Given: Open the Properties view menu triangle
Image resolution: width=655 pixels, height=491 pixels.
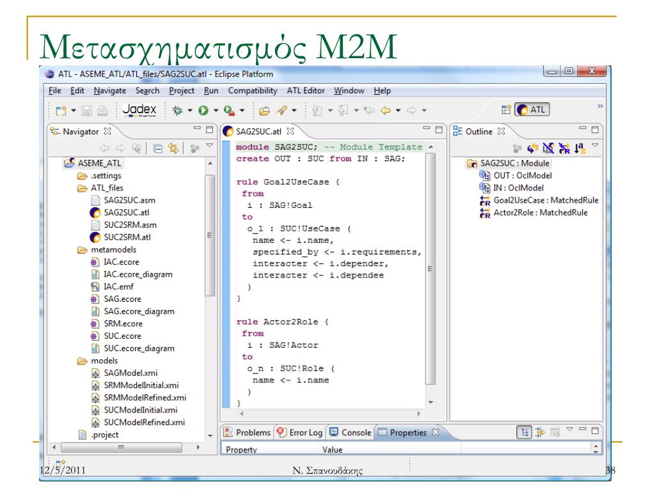Looking at the screenshot, I should tap(569, 429).
